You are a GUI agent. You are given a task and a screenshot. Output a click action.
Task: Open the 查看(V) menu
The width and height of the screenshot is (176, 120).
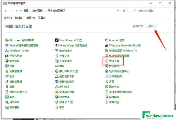(x=30, y=18)
